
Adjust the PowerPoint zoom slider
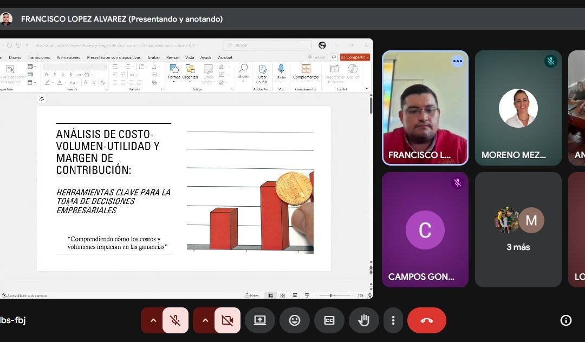(x=331, y=295)
